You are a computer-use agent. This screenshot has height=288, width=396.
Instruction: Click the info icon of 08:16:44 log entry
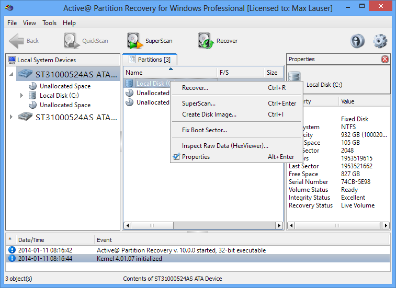(x=12, y=258)
